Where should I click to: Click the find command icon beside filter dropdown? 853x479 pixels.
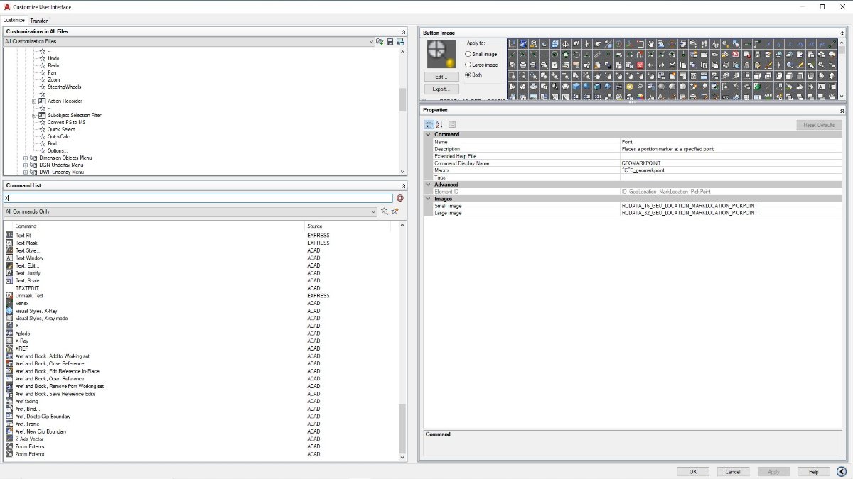point(385,211)
